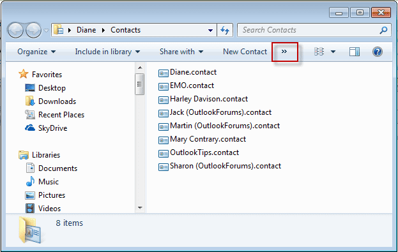The height and width of the screenshot is (252, 398).
Task: Open the address bar history dropdown
Action: pyautogui.click(x=210, y=31)
